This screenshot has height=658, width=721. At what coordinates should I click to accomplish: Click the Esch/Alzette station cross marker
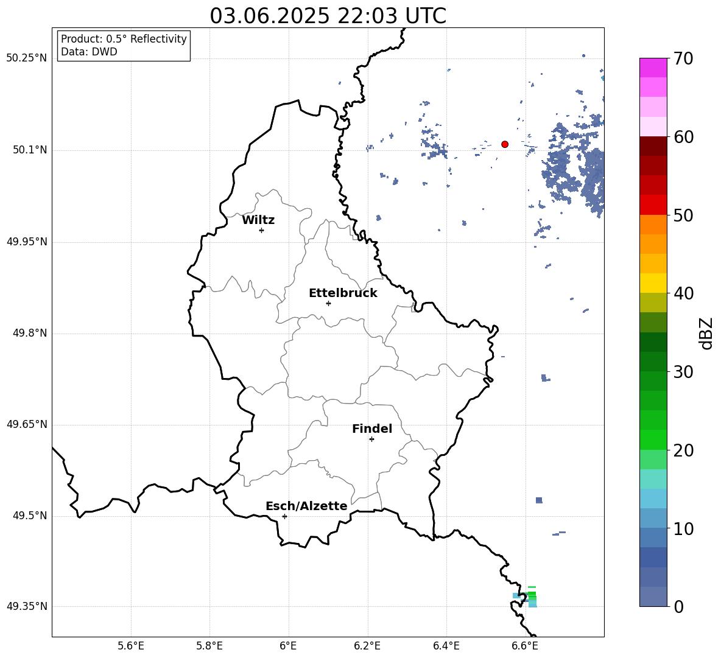point(284,516)
